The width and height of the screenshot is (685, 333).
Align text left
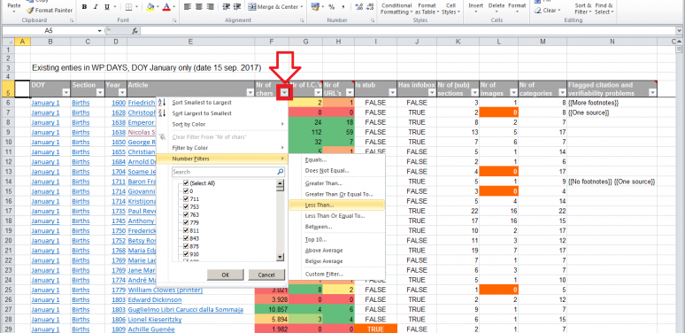point(187,6)
